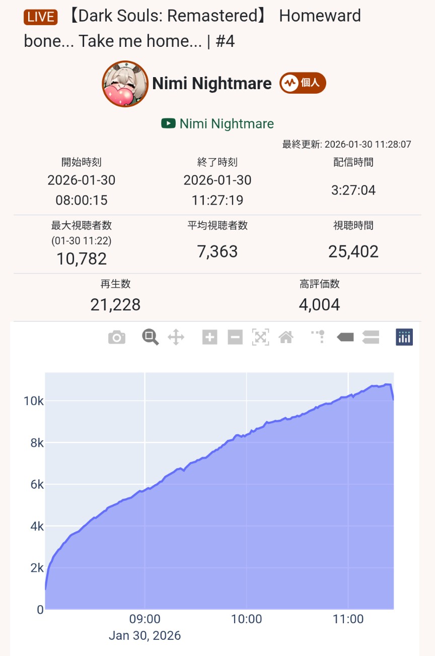The image size is (435, 656).
Task: Click the autoscale chart icon
Action: click(260, 337)
